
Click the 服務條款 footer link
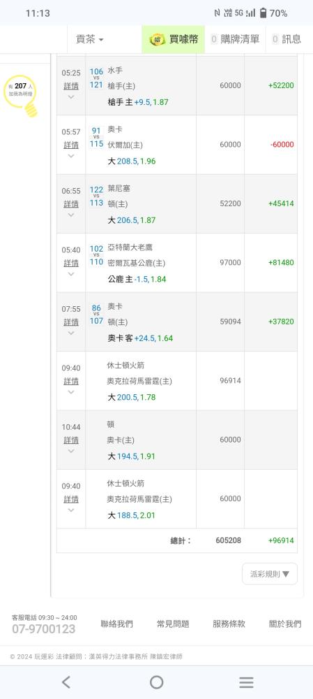(x=229, y=624)
